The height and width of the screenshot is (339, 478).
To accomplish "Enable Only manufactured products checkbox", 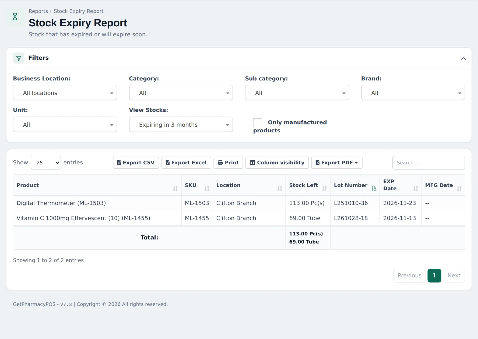I will coord(258,123).
